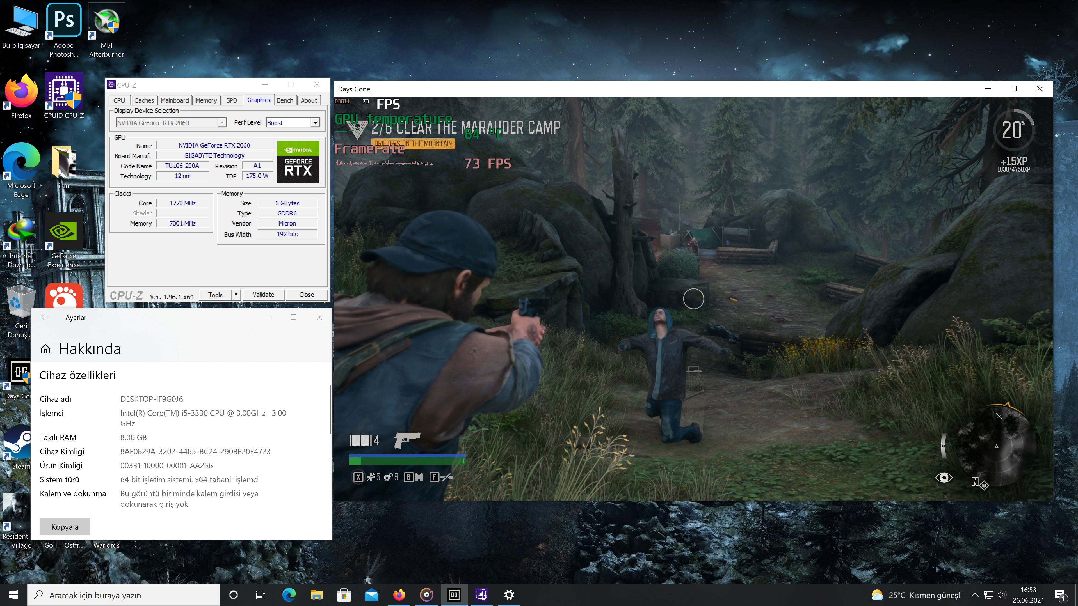Click the GeForce RTX logo in CPU-Z
Viewport: 1078px width, 606px height.
coord(298,162)
